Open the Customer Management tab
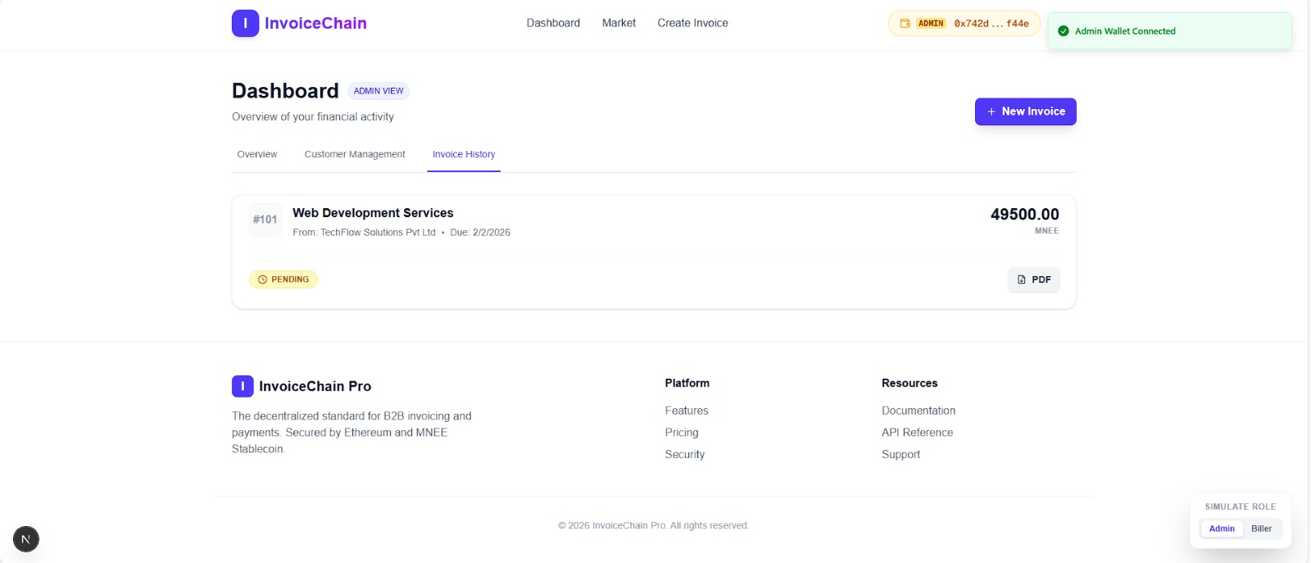This screenshot has width=1311, height=563. (x=355, y=154)
